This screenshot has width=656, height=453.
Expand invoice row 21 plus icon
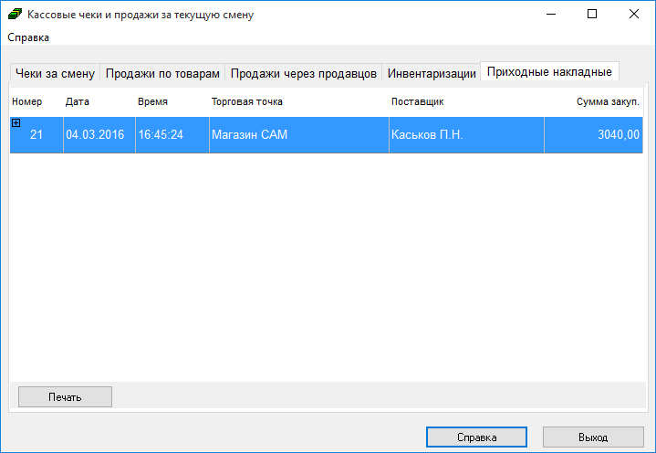(x=16, y=122)
